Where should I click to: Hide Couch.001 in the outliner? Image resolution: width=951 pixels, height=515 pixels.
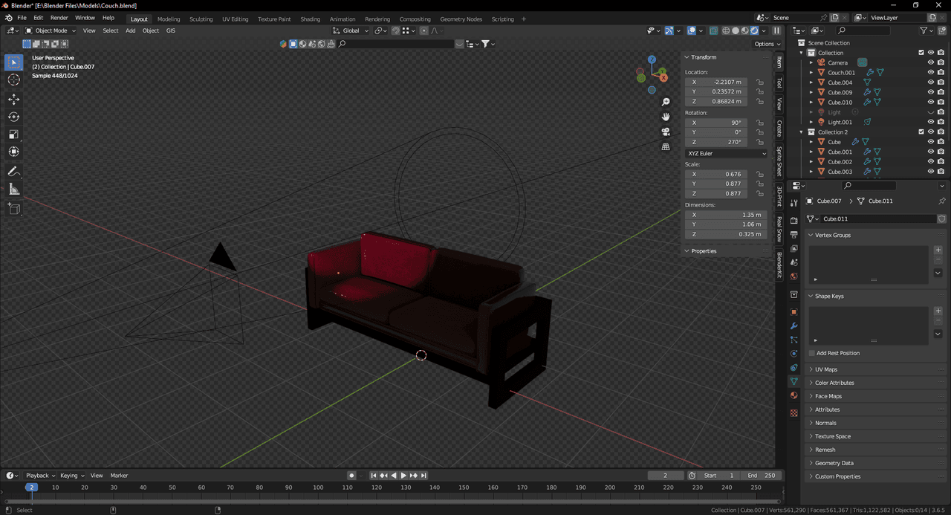[930, 73]
